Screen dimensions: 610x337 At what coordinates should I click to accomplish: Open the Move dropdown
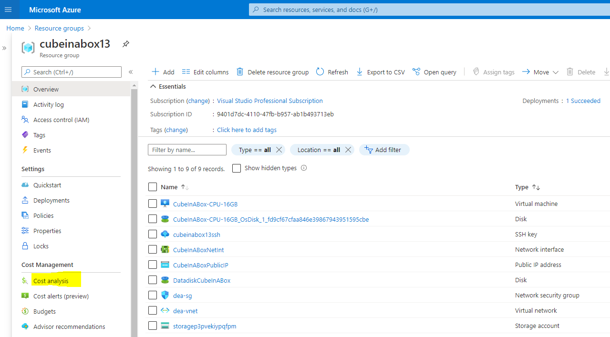pyautogui.click(x=540, y=72)
